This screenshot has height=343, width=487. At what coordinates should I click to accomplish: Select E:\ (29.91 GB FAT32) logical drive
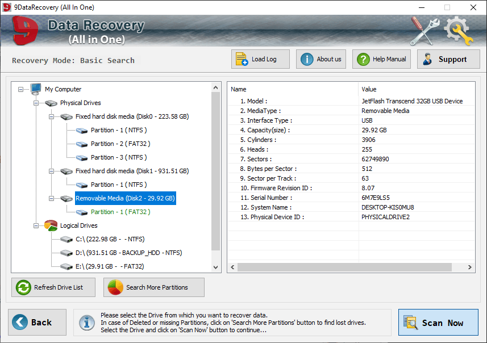click(110, 267)
